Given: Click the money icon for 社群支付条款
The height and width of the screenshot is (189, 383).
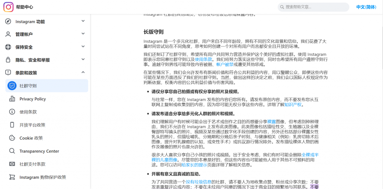Looking at the screenshot, I should pos(12,164).
